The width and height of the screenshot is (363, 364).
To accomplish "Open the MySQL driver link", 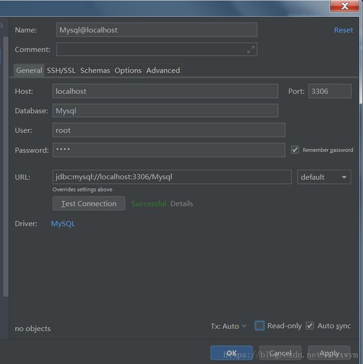I will click(63, 223).
